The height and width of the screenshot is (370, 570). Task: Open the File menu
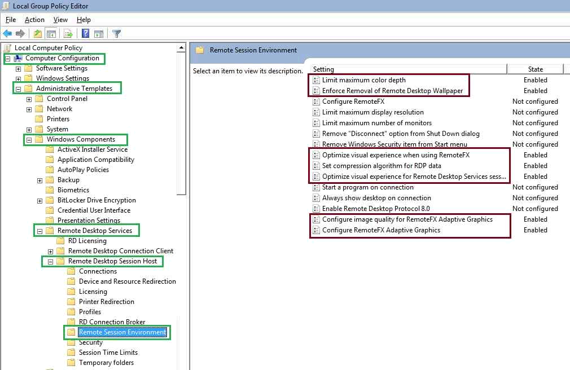(11, 20)
